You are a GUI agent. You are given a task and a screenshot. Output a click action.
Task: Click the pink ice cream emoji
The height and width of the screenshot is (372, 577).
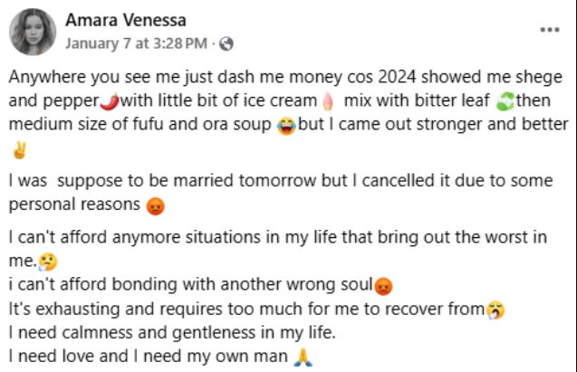point(328,100)
